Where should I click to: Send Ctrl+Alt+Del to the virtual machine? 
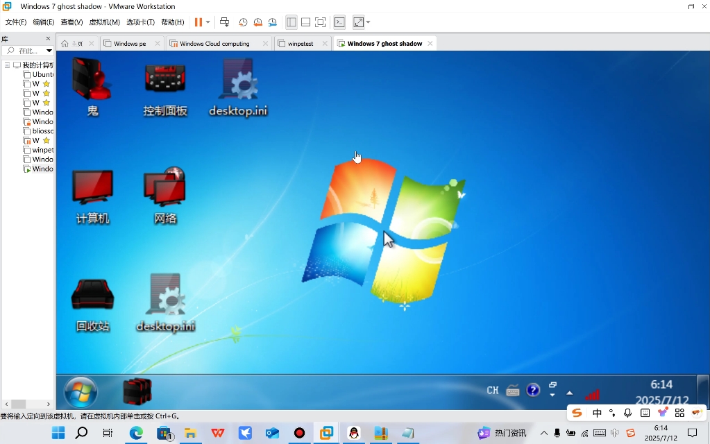(x=224, y=22)
